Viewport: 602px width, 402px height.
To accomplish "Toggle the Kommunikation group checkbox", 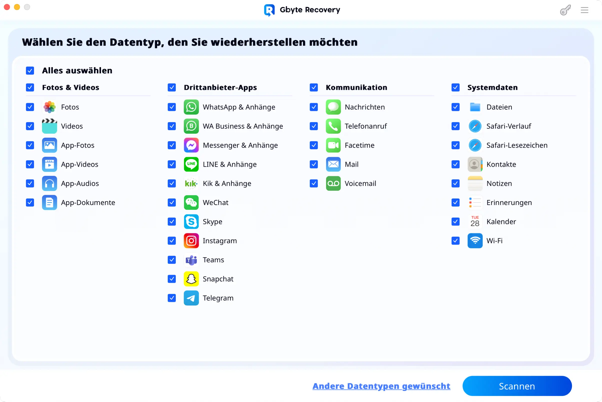I will click(x=314, y=87).
